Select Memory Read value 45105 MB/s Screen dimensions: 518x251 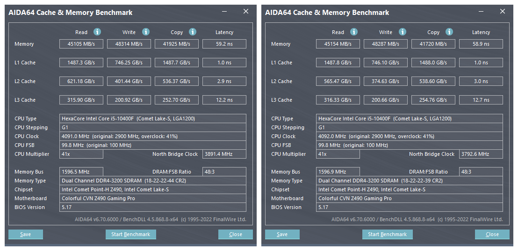81,44
